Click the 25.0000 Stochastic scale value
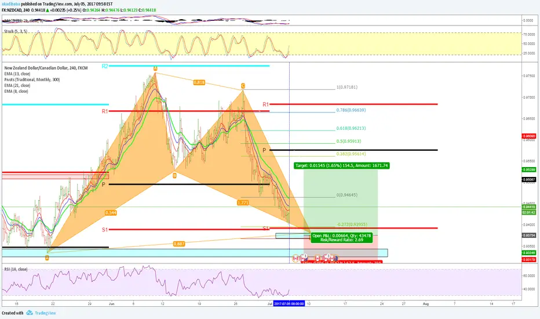 (528, 53)
